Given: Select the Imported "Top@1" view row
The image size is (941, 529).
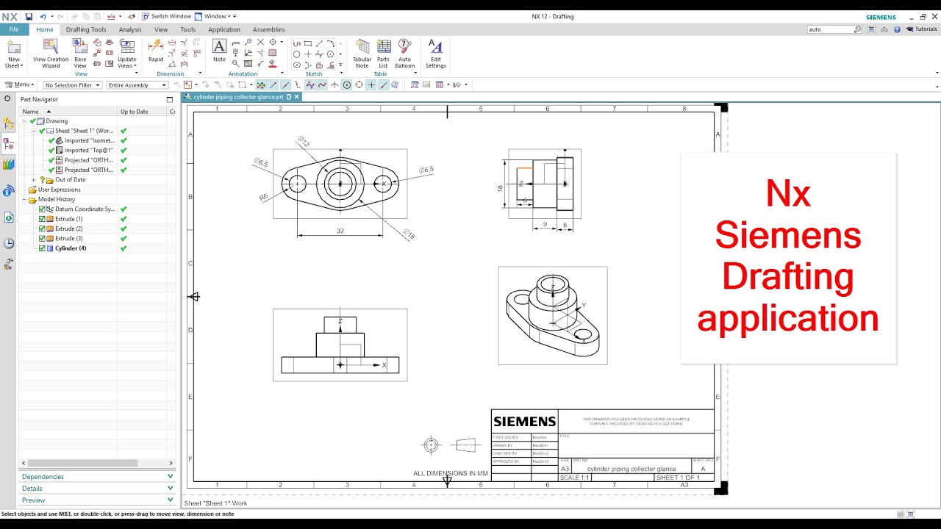Looking at the screenshot, I should 89,151.
